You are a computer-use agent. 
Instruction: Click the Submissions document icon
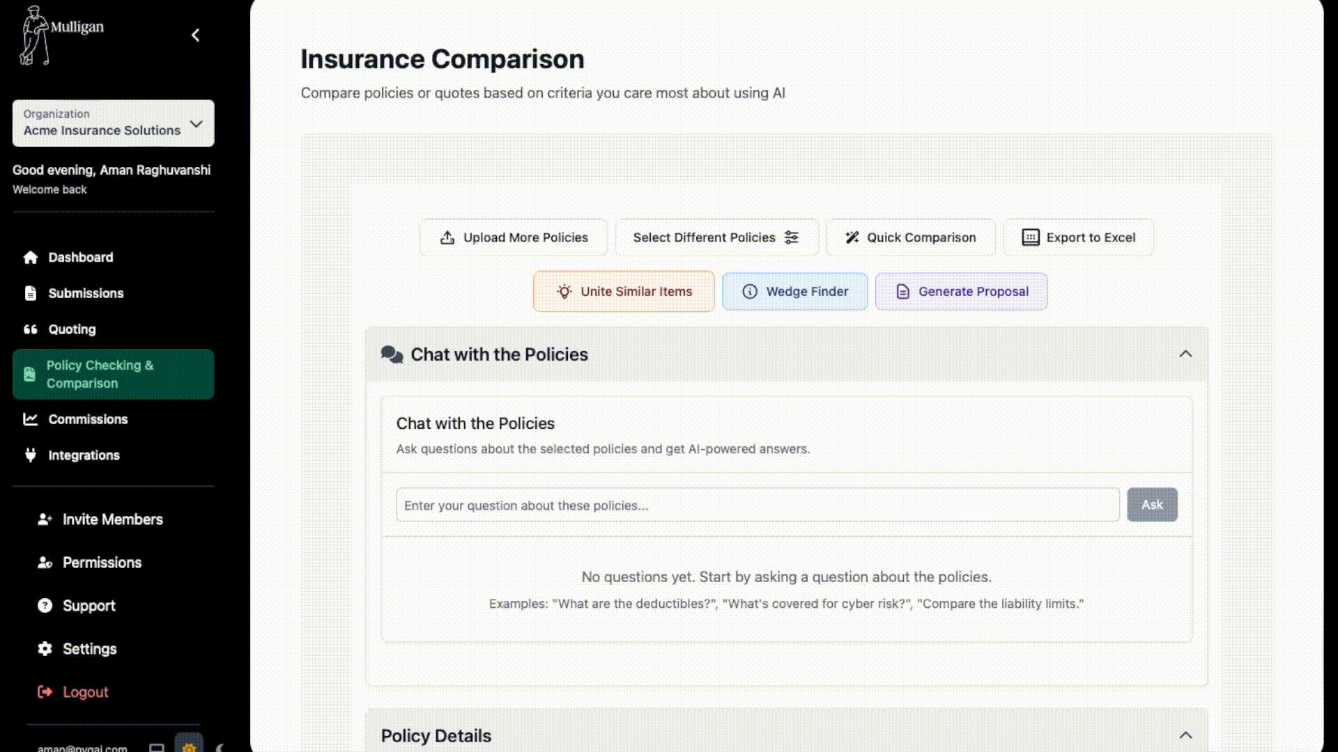(x=31, y=293)
